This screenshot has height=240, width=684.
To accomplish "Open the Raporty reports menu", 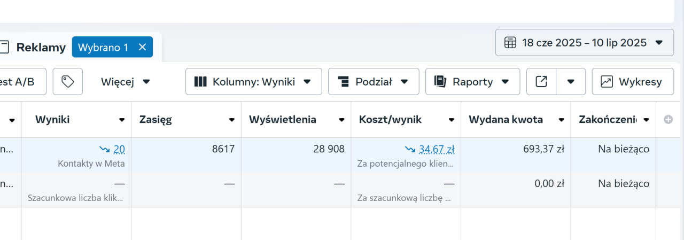I will click(x=472, y=82).
